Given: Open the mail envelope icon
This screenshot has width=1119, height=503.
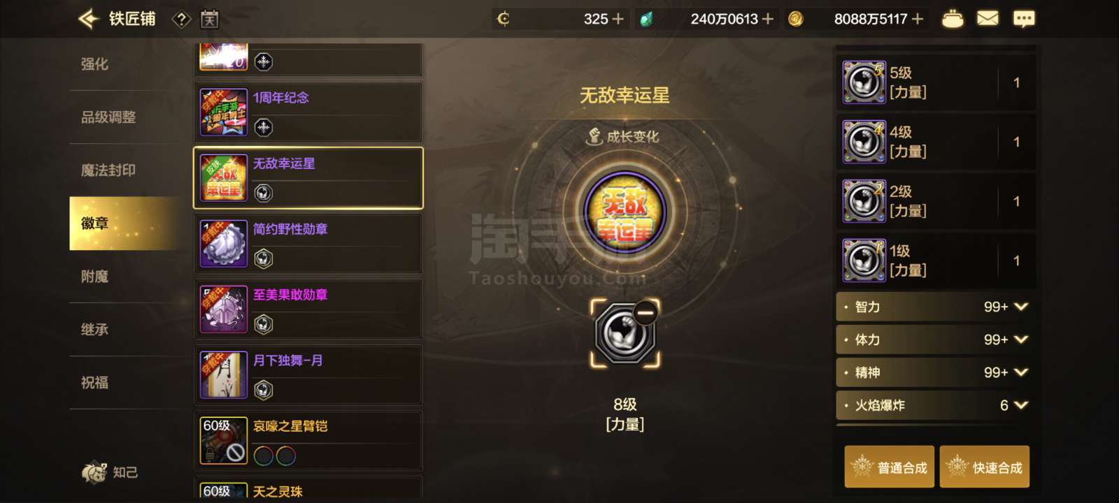Looking at the screenshot, I should point(988,19).
